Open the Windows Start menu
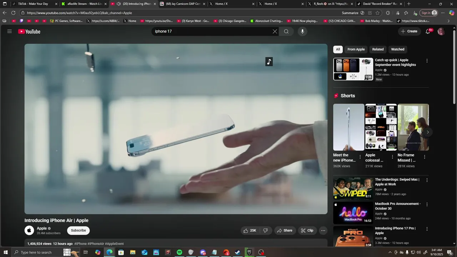Viewport: 457px width, 257px height. coord(5,252)
